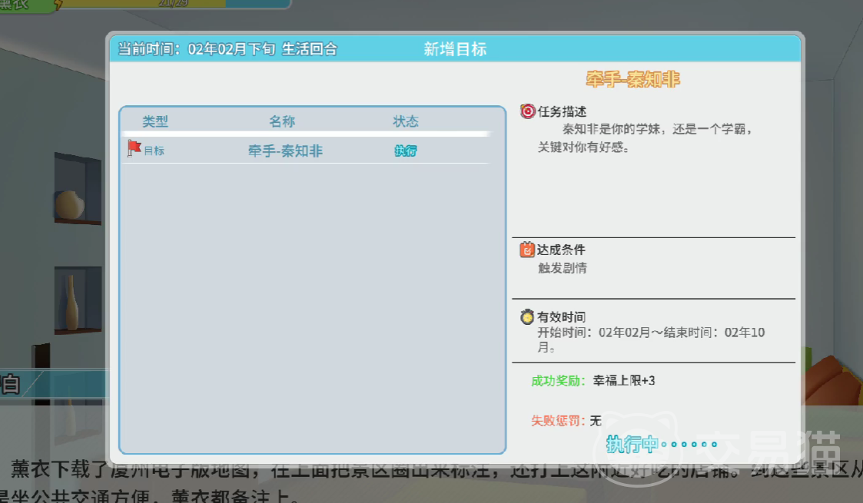863x503 pixels.
Task: Click the round vase on the upper shelf
Action: [70, 205]
